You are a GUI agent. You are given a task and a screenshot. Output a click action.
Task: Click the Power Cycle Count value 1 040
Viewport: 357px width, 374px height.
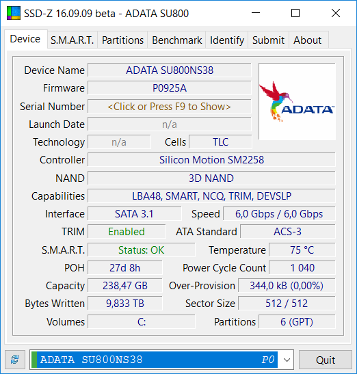(302, 267)
